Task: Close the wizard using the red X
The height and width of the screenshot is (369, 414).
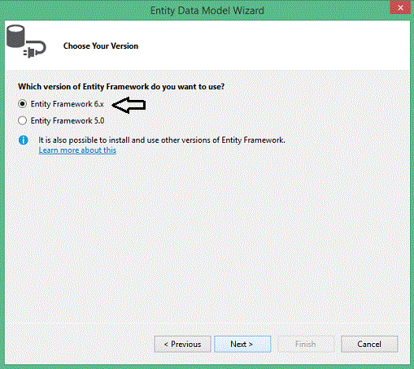Action: pyautogui.click(x=400, y=7)
